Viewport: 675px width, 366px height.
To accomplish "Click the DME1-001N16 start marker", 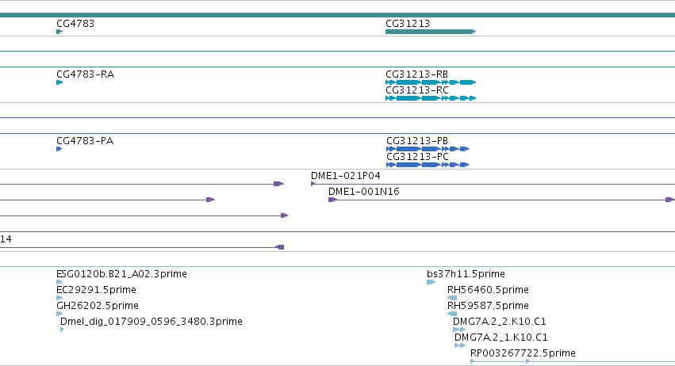I will pos(332,200).
